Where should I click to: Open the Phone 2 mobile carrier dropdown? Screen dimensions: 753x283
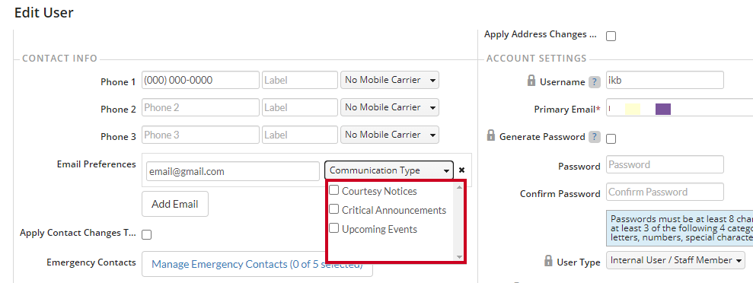[x=390, y=107]
